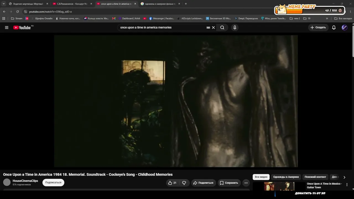Select the Однажды в Америке chip

286,177
